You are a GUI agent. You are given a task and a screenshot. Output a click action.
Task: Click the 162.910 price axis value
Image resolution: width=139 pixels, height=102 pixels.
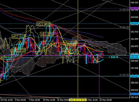tap(135, 32)
